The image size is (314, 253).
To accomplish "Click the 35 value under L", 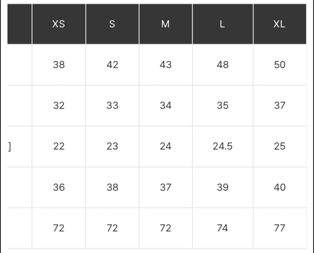I will click(x=222, y=105).
